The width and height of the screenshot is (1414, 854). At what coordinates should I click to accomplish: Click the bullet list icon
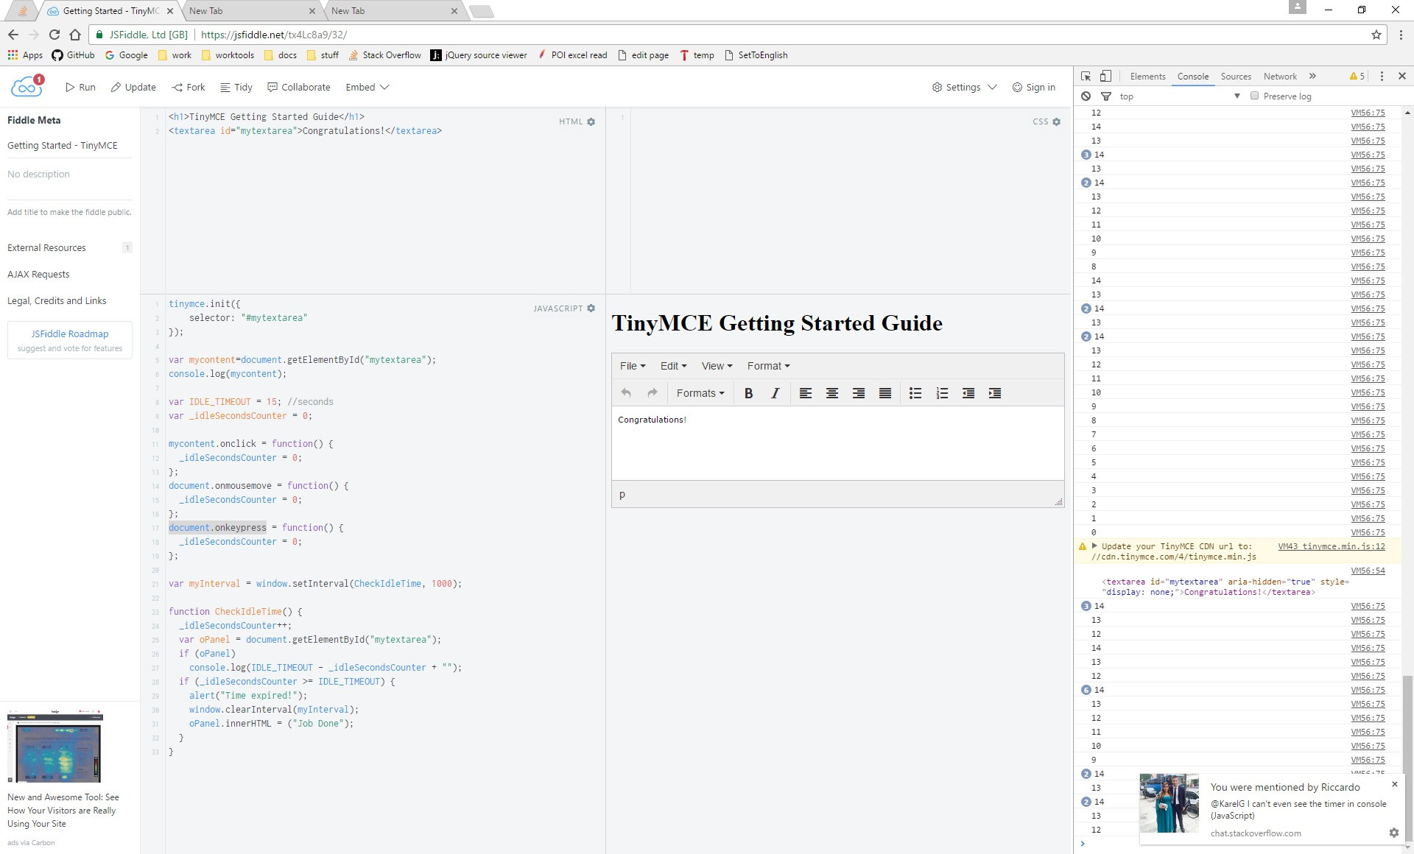pos(915,393)
